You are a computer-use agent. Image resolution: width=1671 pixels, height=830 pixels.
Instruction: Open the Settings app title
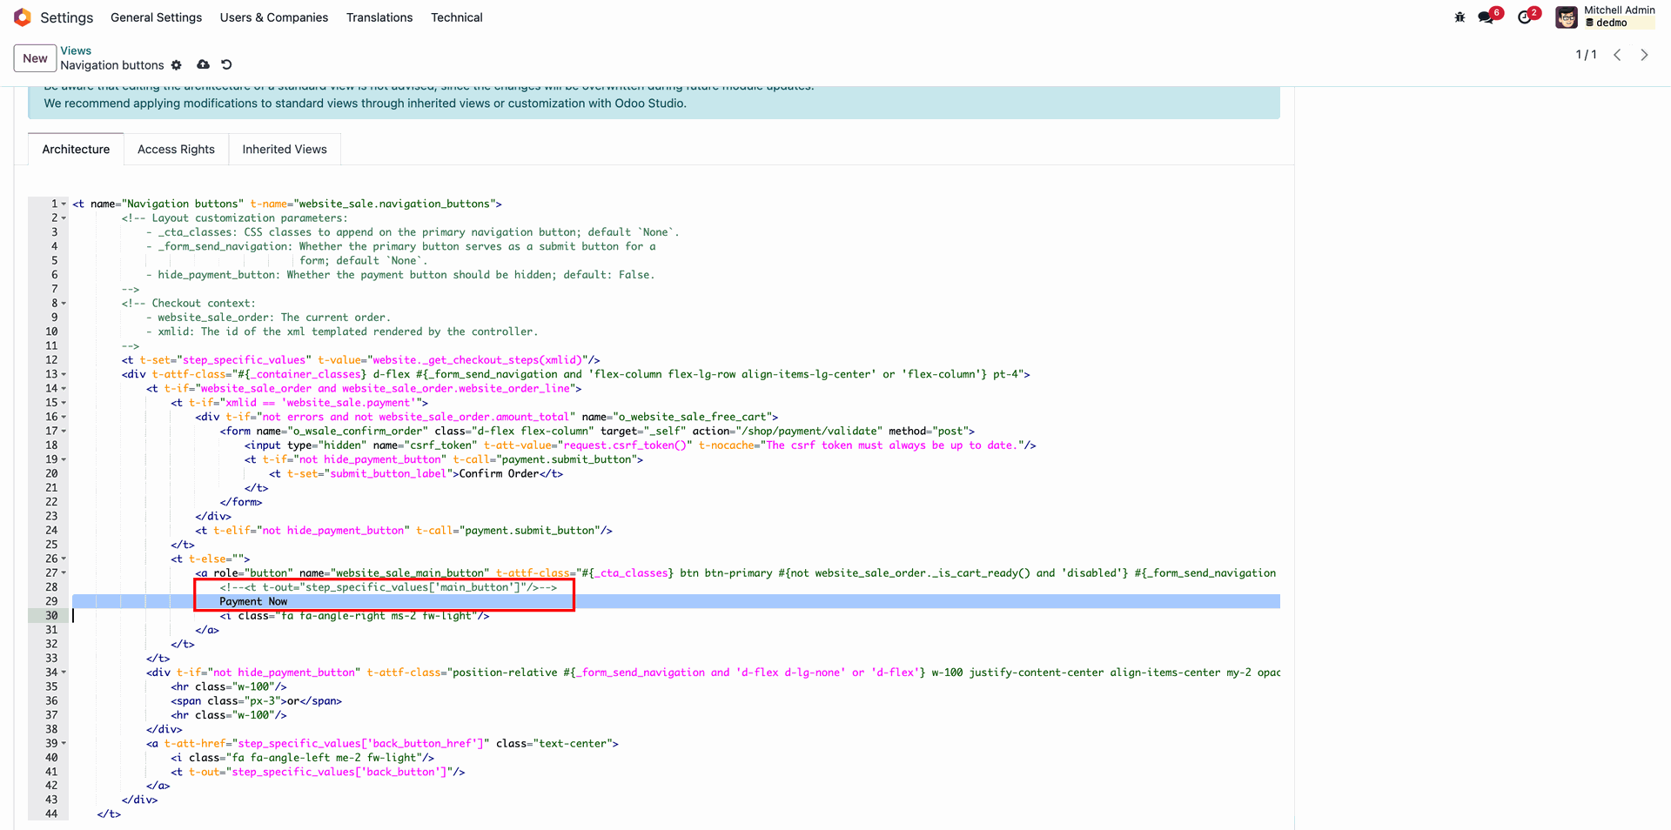point(66,17)
